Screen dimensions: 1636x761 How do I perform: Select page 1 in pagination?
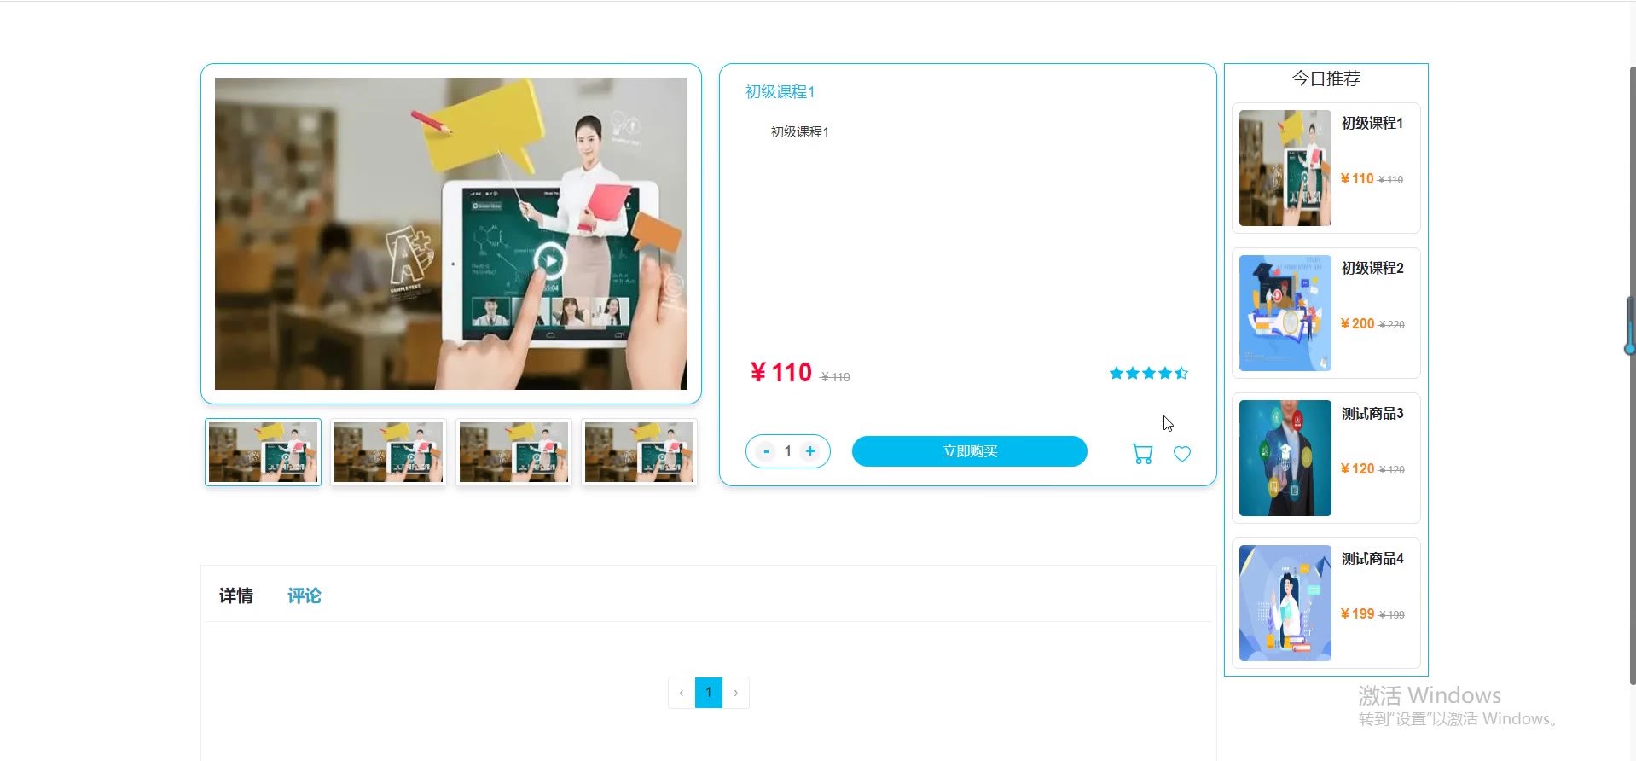point(709,693)
